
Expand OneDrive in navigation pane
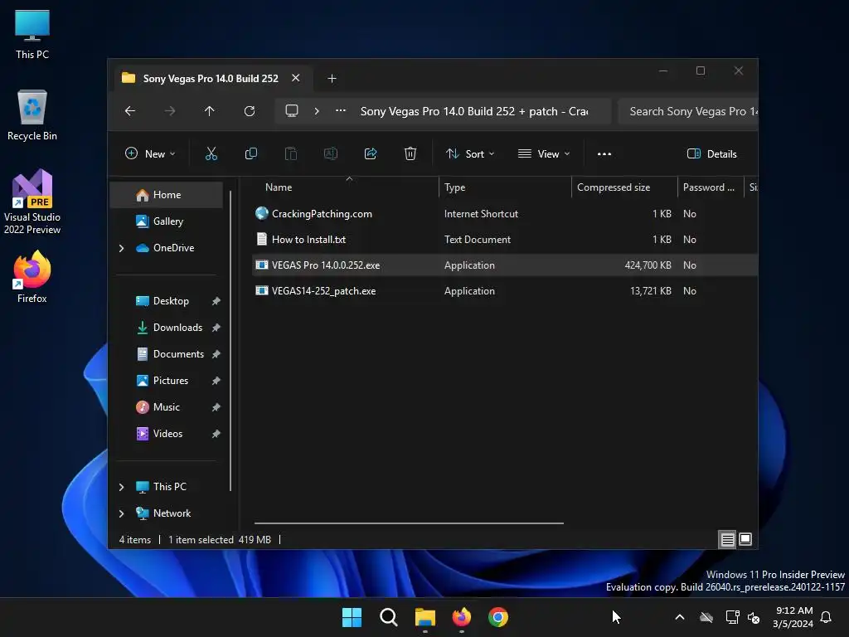coord(121,248)
